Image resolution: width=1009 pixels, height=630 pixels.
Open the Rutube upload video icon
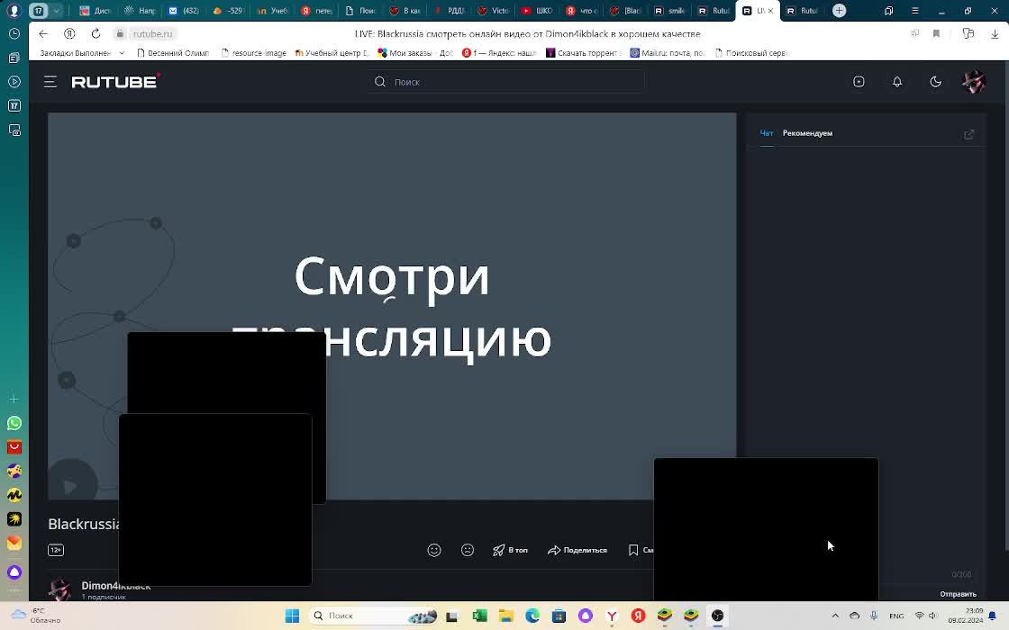[x=859, y=82]
